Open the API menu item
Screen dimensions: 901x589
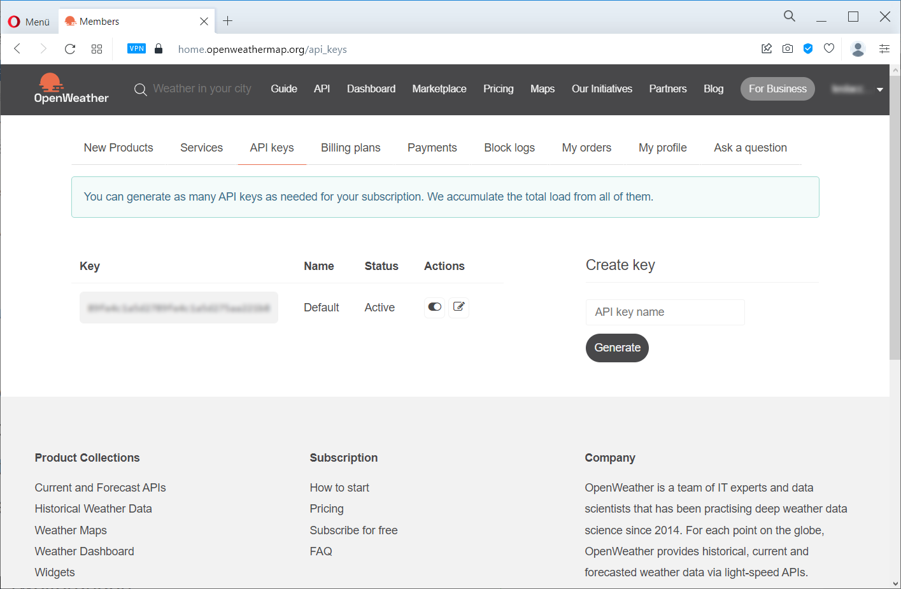pos(322,89)
